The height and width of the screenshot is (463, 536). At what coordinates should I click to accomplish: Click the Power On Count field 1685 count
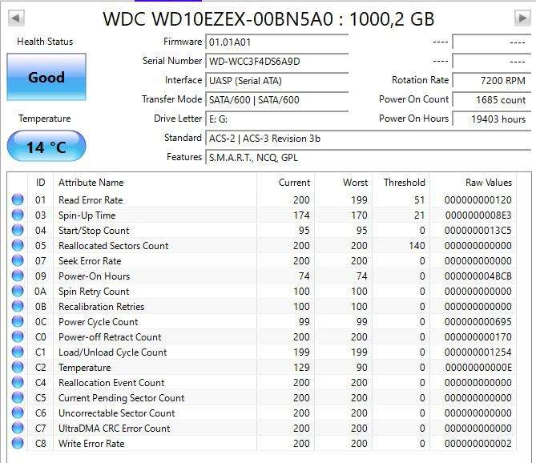(492, 100)
